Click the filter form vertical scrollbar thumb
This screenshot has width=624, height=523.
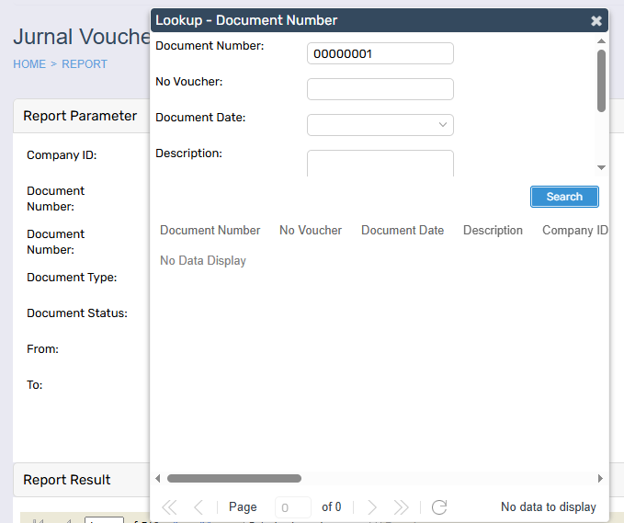point(601,81)
